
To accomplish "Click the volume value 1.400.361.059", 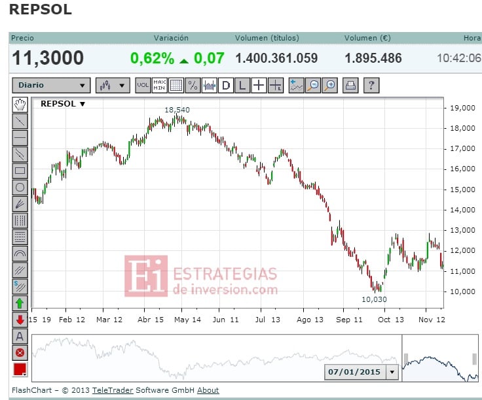I will tap(276, 58).
